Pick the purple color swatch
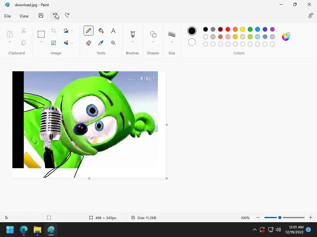The width and height of the screenshot is (317, 237). (x=272, y=29)
